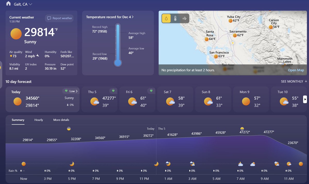Click the green pollen icon on the Thu 5 card
Viewport: 309px width, 184px height.
(x=113, y=91)
